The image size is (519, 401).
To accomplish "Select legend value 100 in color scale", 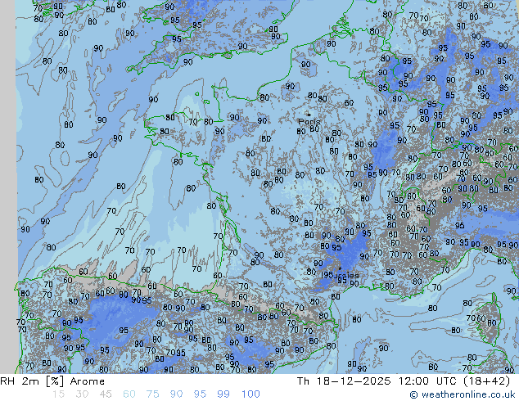I will (250, 394).
